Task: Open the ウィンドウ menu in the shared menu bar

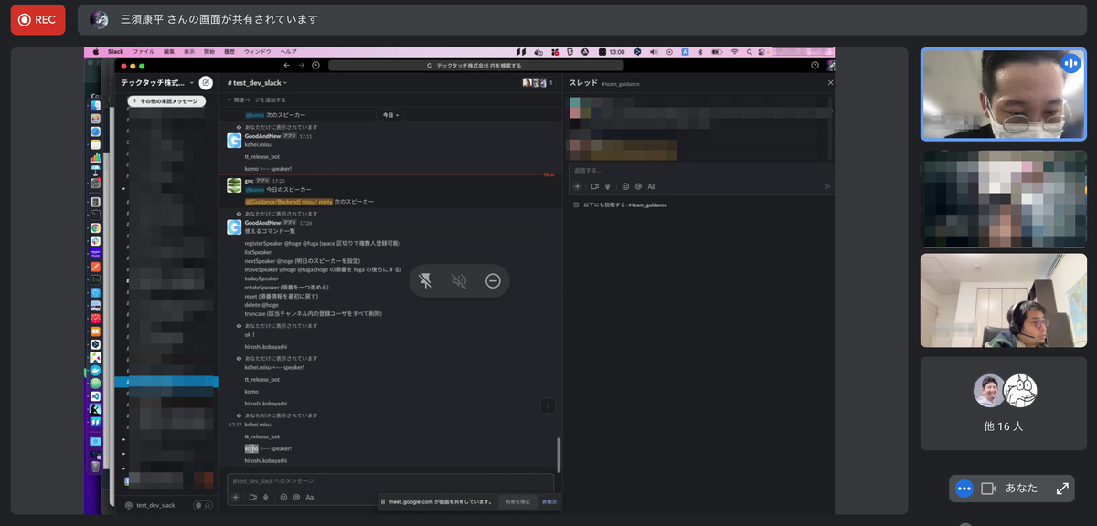Action: [x=258, y=52]
